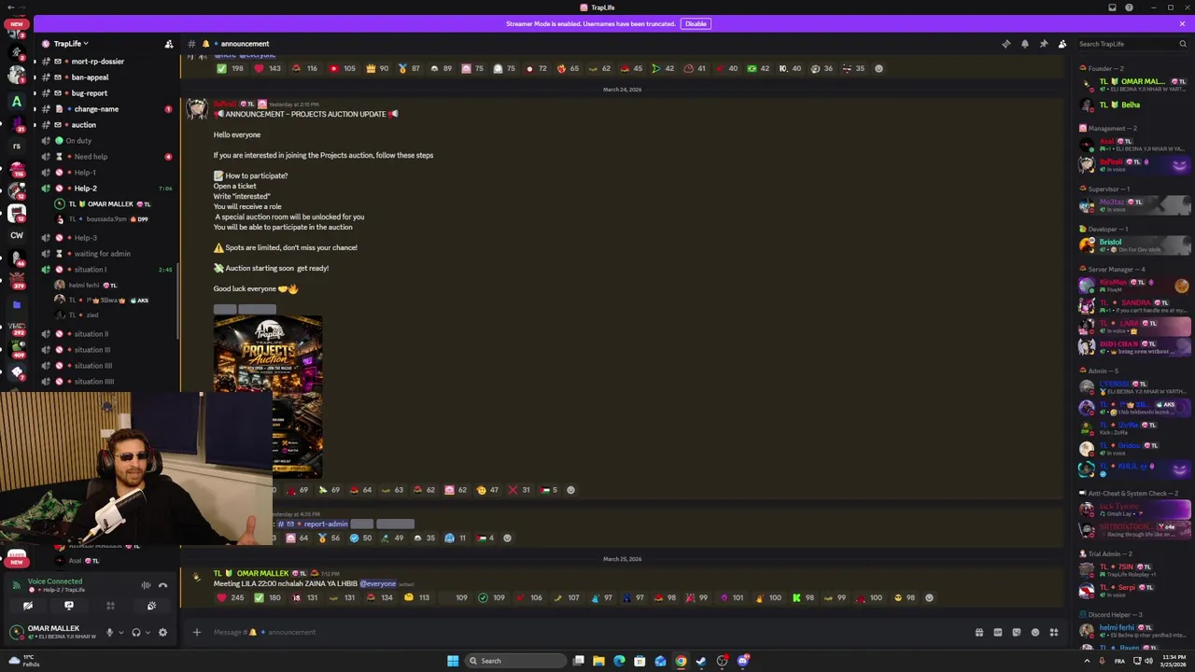
Task: Click the @everyone mention
Action: [x=378, y=584]
